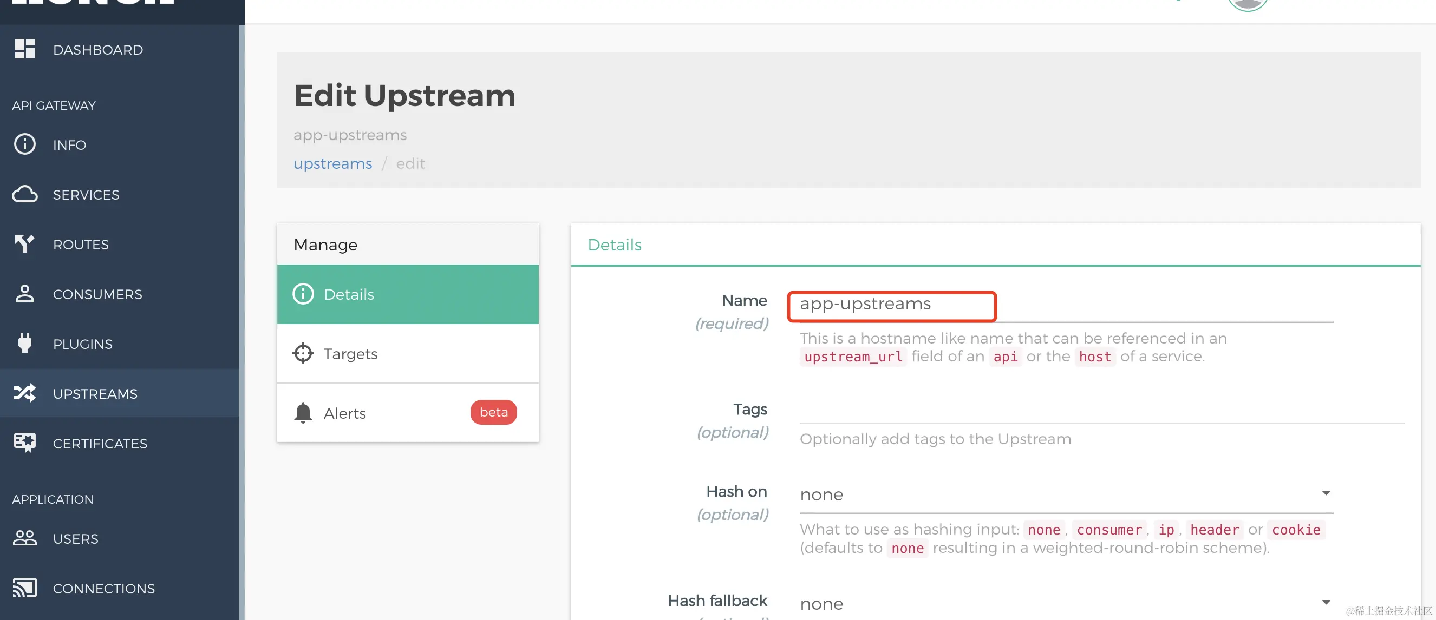Image resolution: width=1436 pixels, height=620 pixels.
Task: Click the Info circle icon in sidebar
Action: tap(24, 144)
